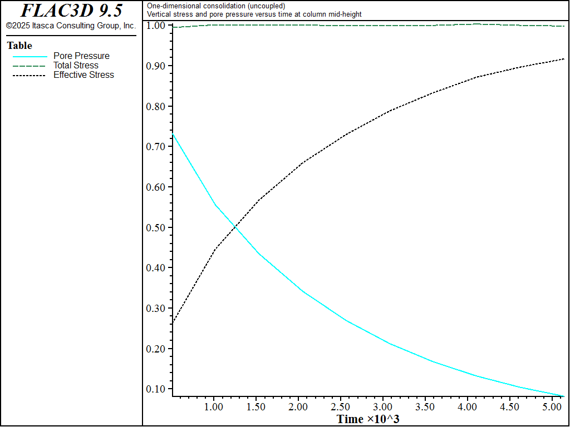The image size is (570, 427).
Task: Click the green dashed Total Stress sample
Action: click(29, 66)
